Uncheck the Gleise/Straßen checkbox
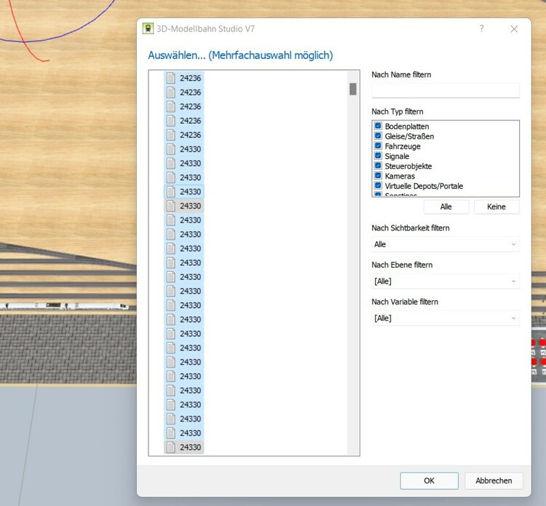Screen dimensions: 546x506 click(379, 136)
